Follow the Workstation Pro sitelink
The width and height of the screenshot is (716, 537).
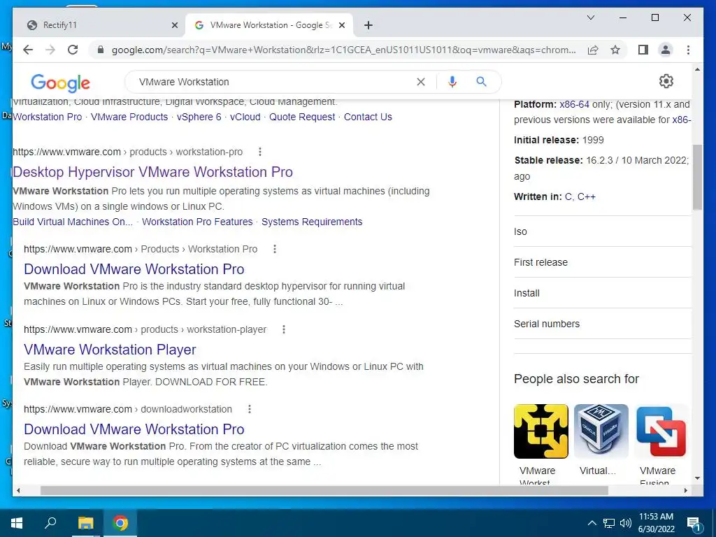point(48,117)
